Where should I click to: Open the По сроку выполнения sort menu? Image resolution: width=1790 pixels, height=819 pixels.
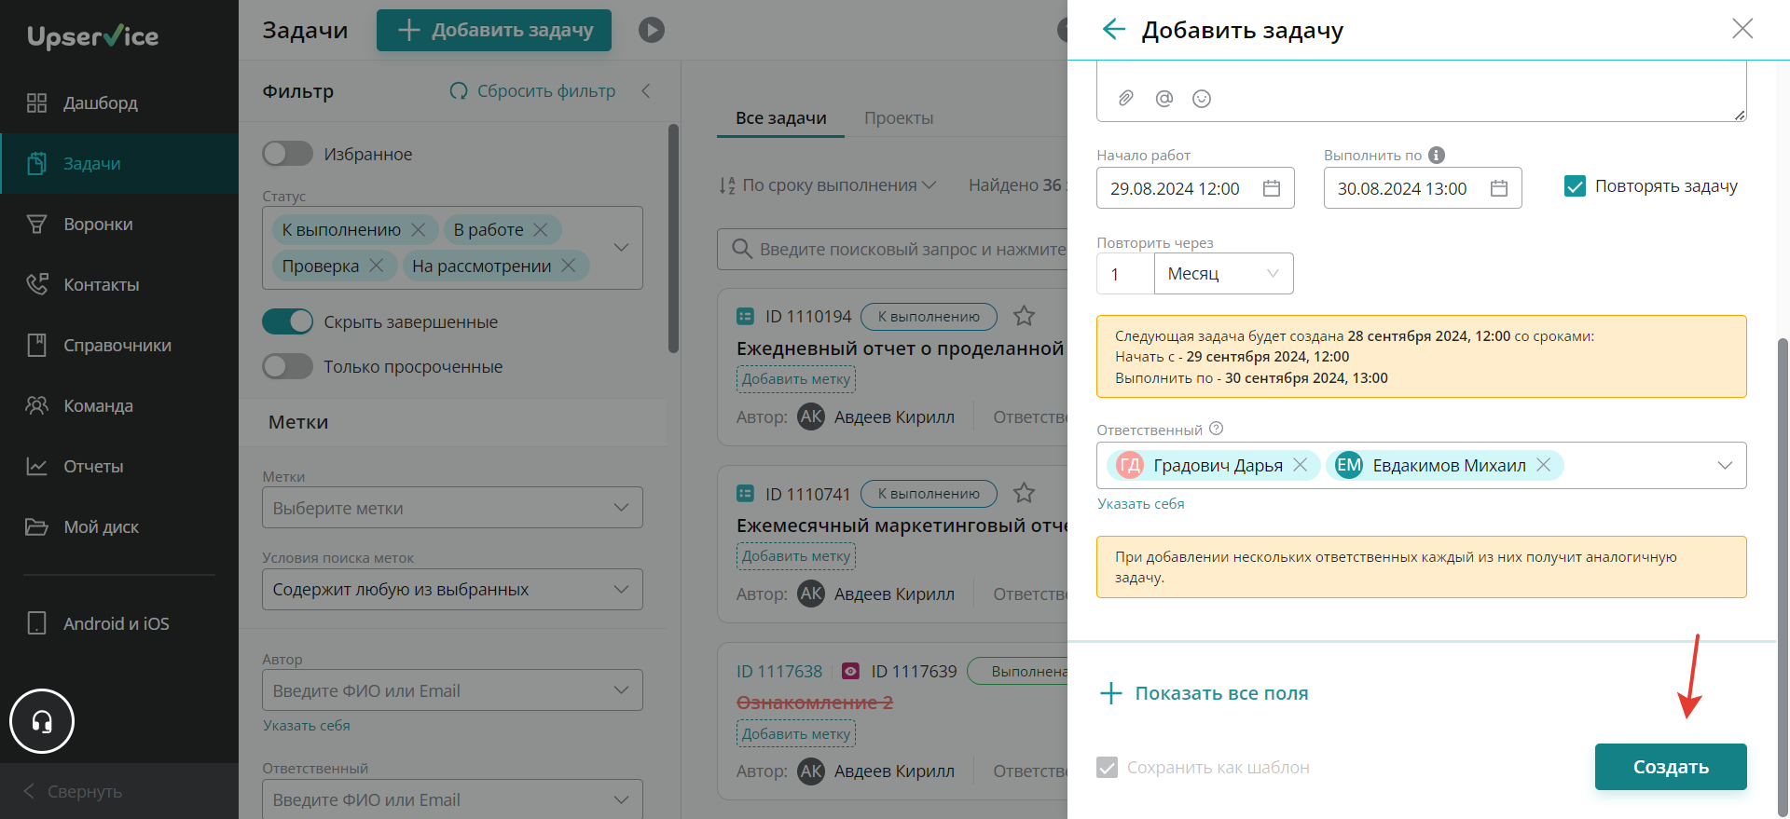click(827, 185)
